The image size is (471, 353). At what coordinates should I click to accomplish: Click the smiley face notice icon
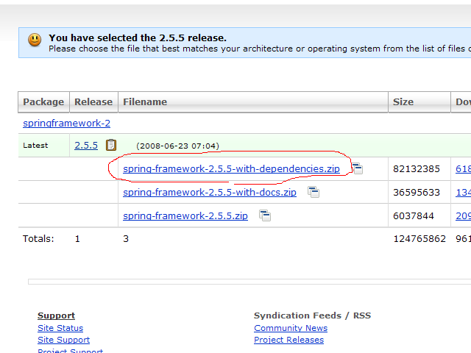tap(35, 40)
